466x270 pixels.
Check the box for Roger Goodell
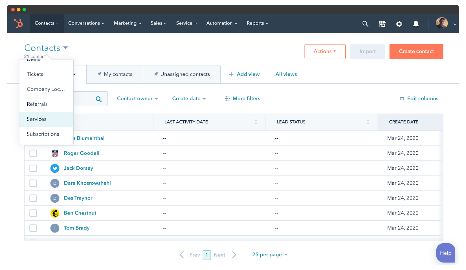[33, 153]
